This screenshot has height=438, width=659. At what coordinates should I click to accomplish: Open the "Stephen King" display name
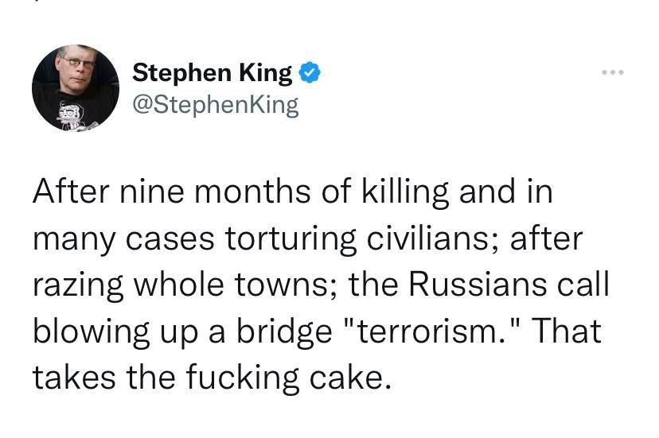point(212,73)
